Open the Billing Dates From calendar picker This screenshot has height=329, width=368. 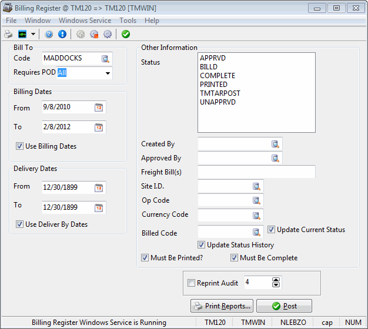tap(99, 108)
